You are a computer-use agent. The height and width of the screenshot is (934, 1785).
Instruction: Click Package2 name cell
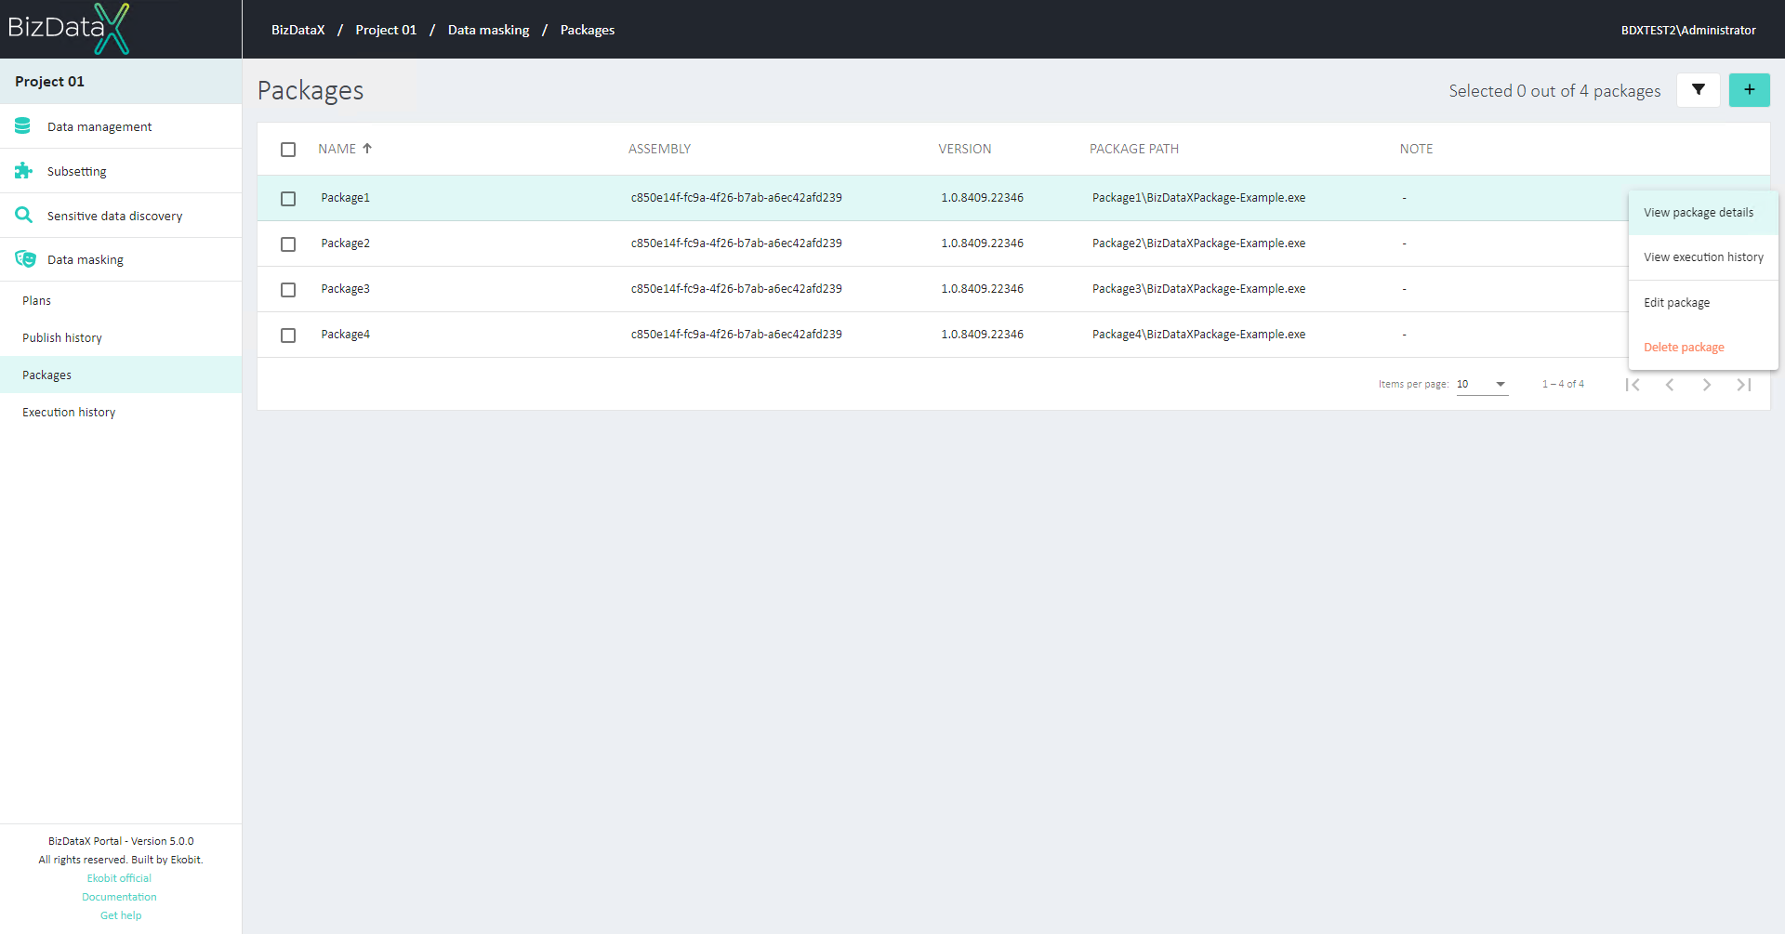(346, 243)
